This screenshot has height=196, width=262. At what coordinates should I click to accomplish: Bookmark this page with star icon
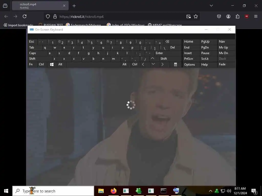pos(196,16)
